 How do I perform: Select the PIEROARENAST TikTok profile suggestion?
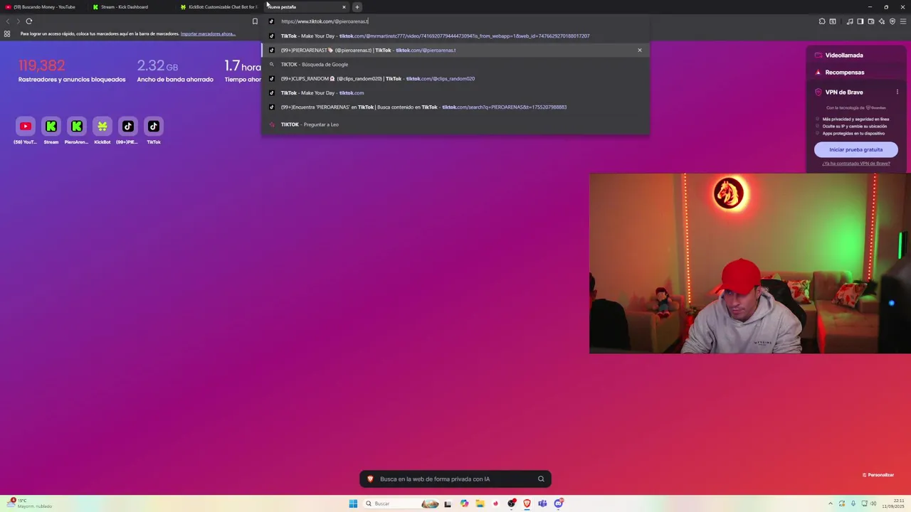click(x=455, y=50)
